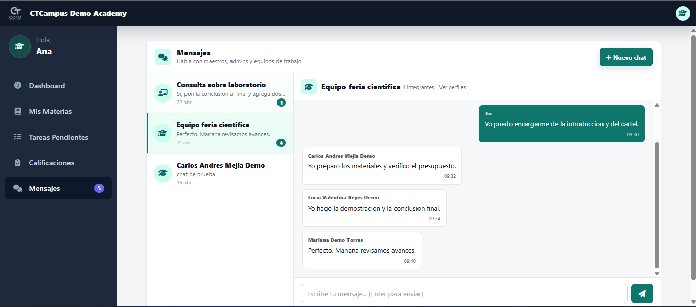Click the Mensajes chat bubbles sidebar icon
Image resolution: width=696 pixels, height=307 pixels.
pos(18,188)
